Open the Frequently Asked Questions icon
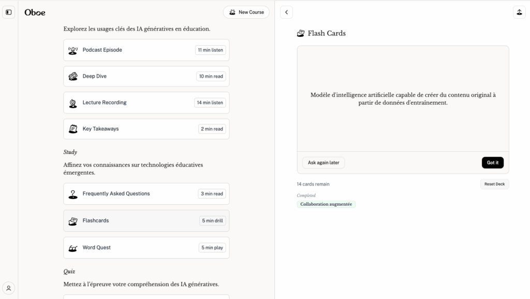The height and width of the screenshot is (299, 530). click(73, 194)
